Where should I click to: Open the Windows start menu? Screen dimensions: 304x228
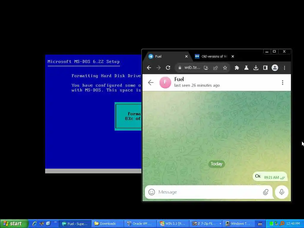click(14, 224)
